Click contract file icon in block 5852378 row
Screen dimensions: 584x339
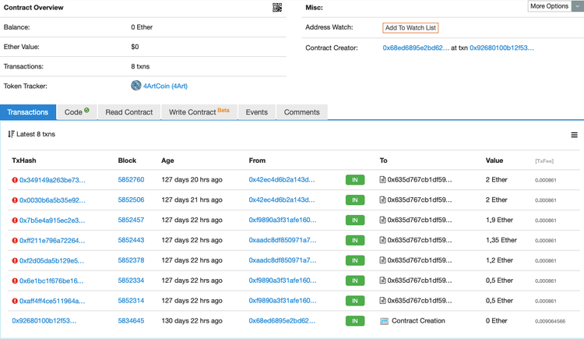pos(382,260)
